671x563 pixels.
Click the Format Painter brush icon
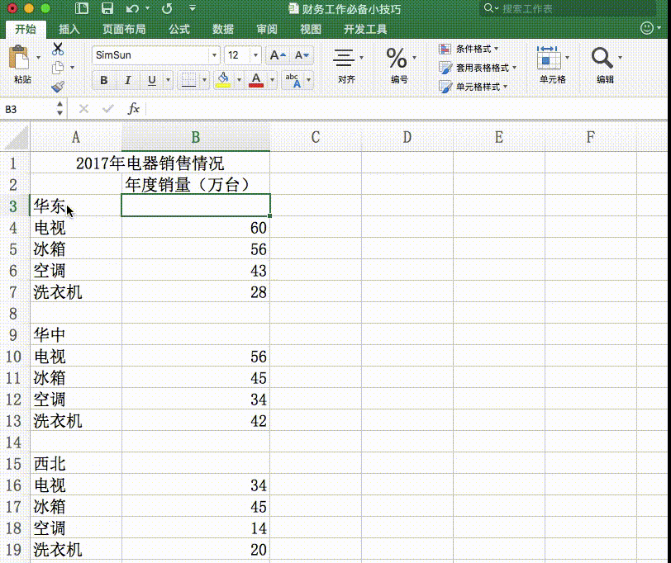pyautogui.click(x=58, y=87)
